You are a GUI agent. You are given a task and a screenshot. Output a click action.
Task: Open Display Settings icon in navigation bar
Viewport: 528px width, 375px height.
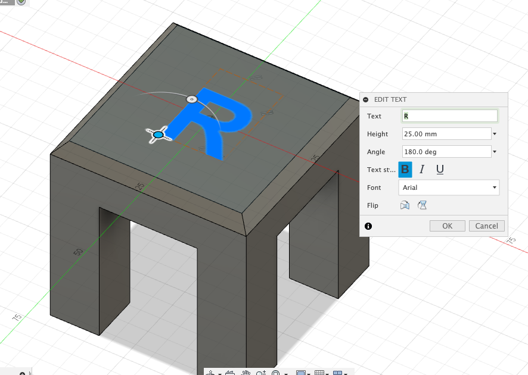tap(301, 373)
